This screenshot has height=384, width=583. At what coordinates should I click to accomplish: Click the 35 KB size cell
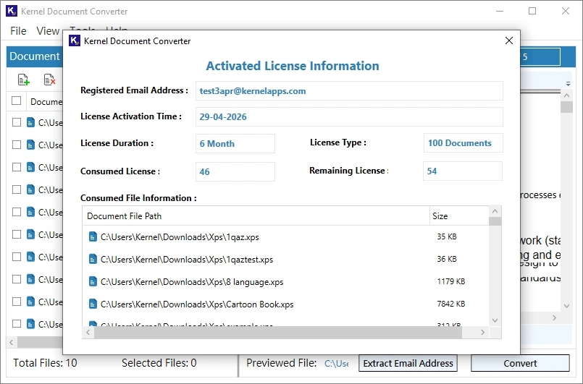[x=447, y=236]
